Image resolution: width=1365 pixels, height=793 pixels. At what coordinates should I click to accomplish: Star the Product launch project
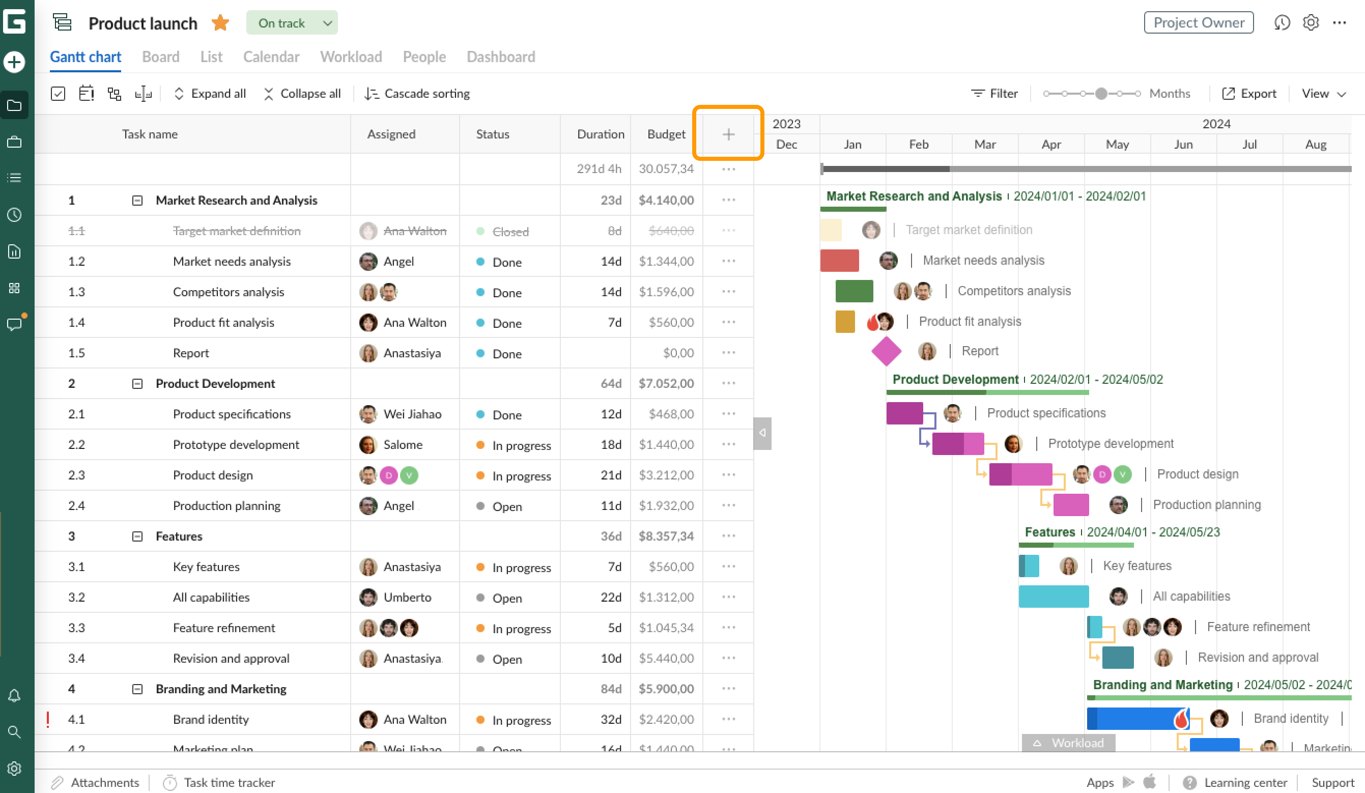(x=220, y=23)
